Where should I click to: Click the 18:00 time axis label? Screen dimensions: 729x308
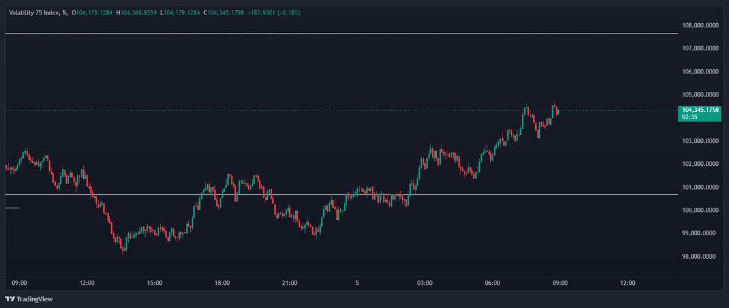(222, 283)
